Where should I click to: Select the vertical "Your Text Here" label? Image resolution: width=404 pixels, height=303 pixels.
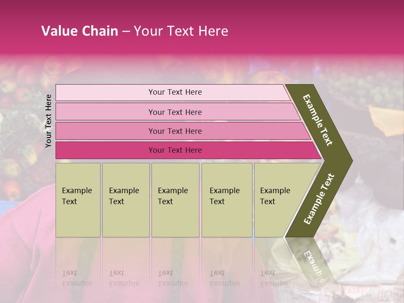click(48, 121)
